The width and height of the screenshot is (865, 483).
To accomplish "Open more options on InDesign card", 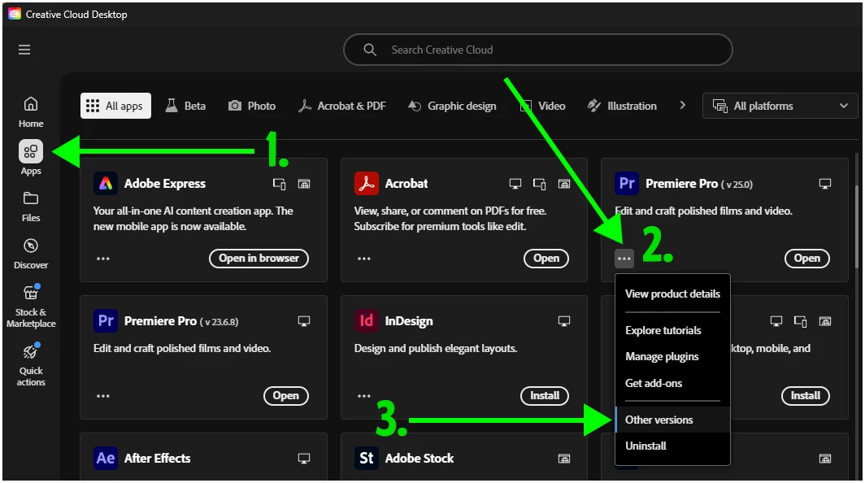I will pyautogui.click(x=364, y=396).
